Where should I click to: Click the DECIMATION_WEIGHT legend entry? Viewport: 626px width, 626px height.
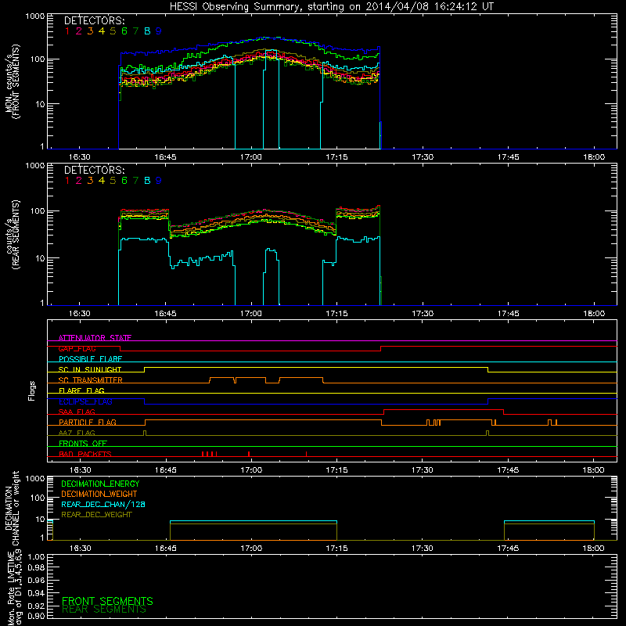pos(99,495)
